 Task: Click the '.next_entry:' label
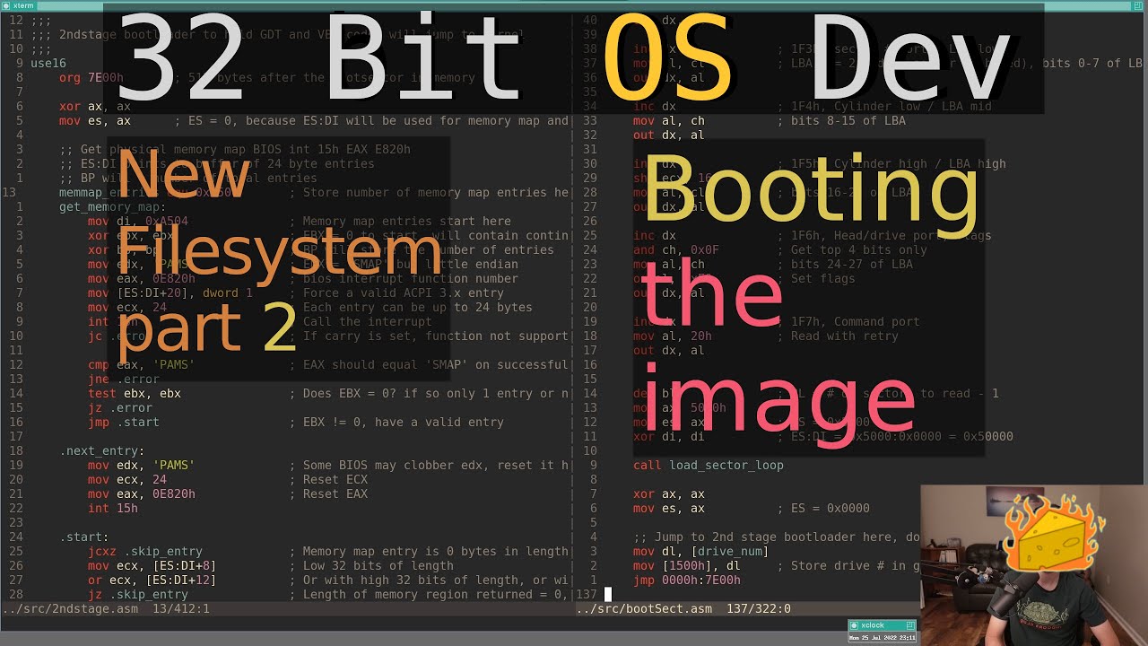click(102, 450)
